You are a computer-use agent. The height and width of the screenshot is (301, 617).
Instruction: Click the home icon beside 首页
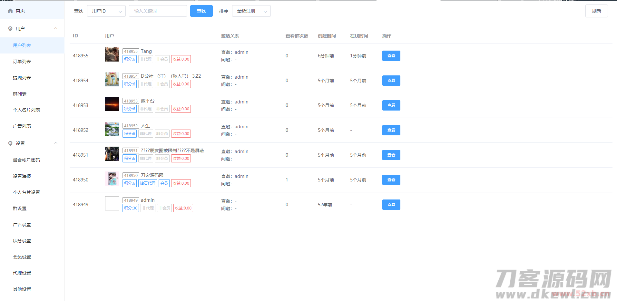(x=10, y=11)
